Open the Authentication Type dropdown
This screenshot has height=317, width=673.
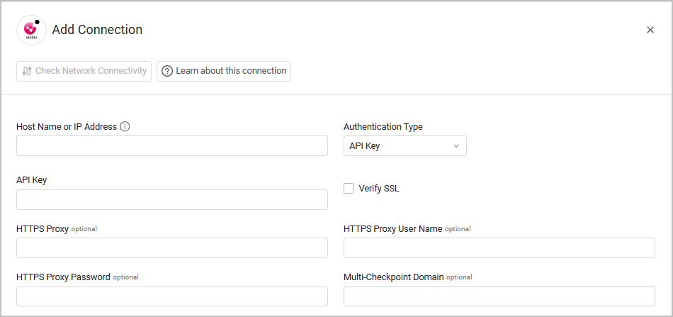click(405, 146)
